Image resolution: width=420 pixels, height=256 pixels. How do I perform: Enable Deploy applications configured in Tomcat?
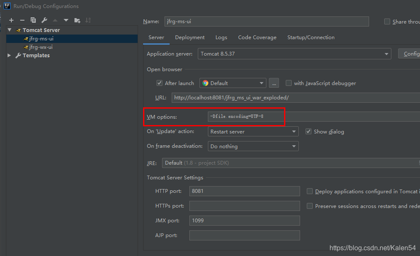tap(310, 191)
